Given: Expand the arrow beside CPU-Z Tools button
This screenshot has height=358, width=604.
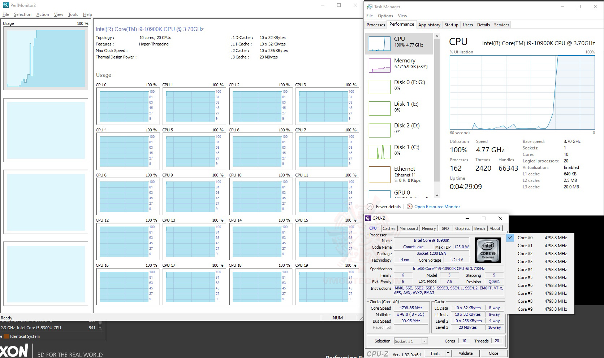Looking at the screenshot, I should tap(448, 353).
